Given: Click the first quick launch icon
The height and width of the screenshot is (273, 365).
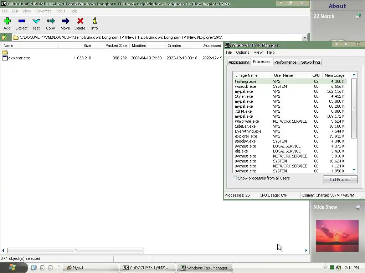Looking at the screenshot, I should [x=34, y=268].
